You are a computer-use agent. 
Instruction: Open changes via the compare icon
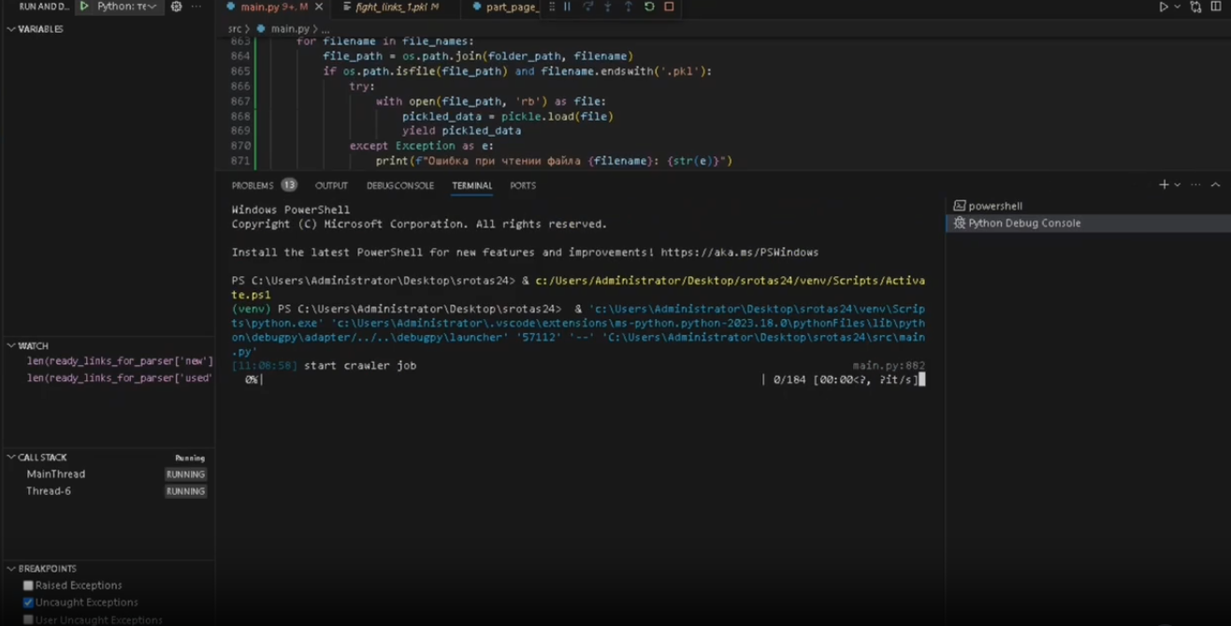tap(1195, 7)
